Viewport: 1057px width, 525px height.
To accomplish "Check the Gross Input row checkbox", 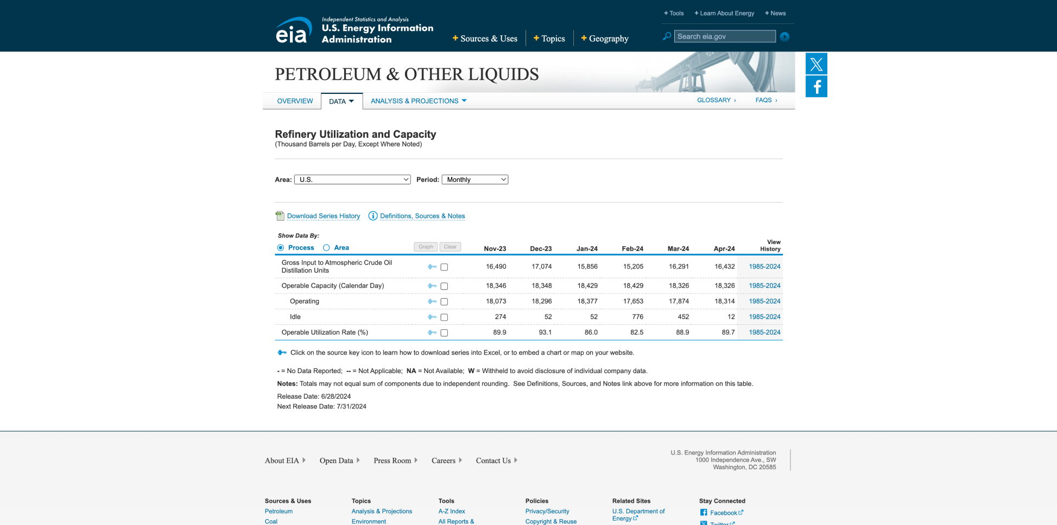I will pos(444,267).
